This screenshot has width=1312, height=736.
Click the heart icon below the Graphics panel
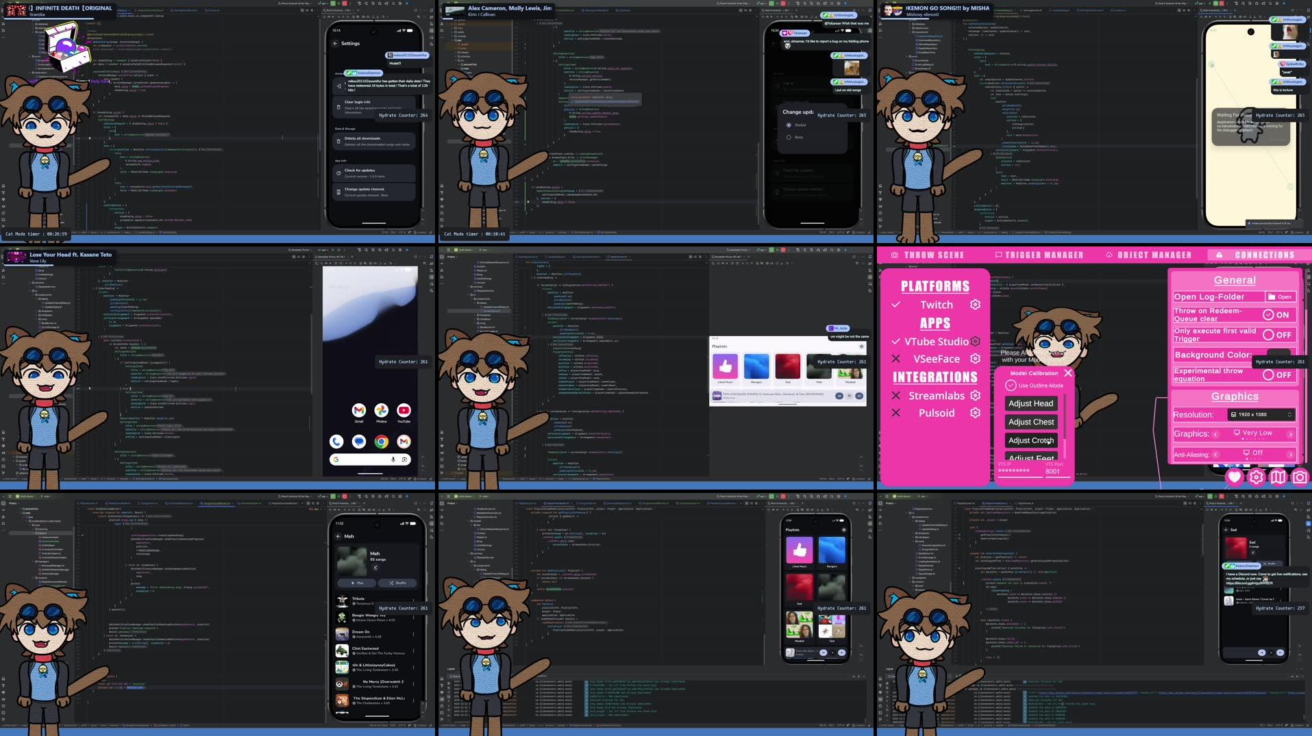1234,477
